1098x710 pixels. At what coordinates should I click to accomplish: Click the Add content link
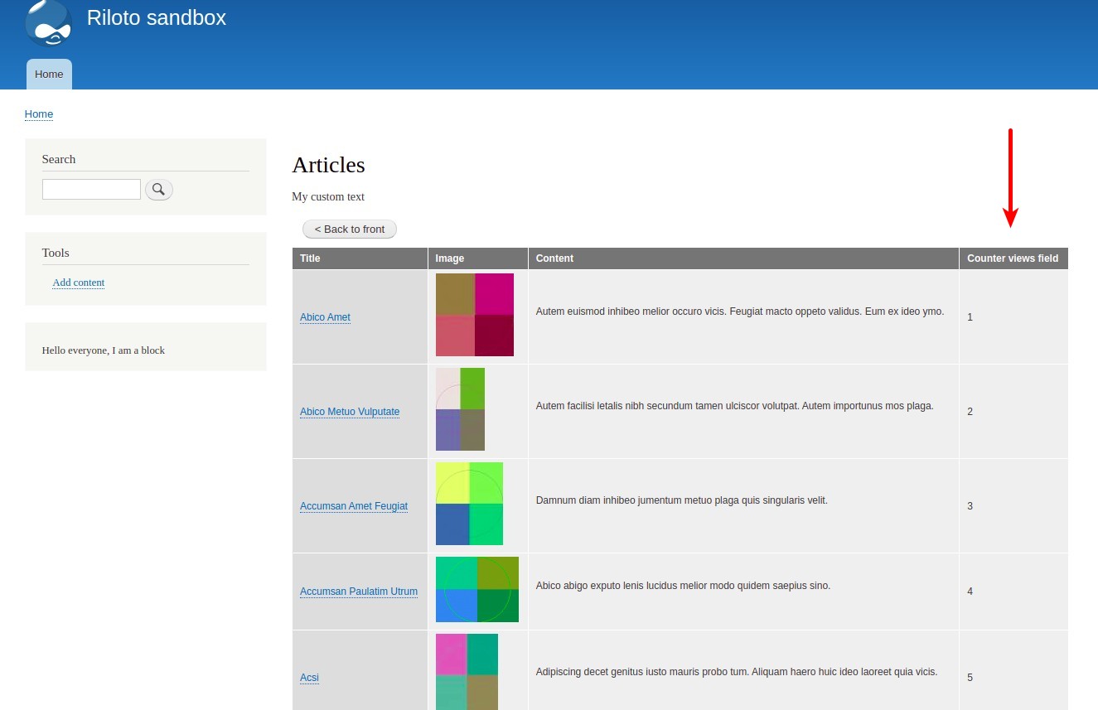click(x=79, y=283)
